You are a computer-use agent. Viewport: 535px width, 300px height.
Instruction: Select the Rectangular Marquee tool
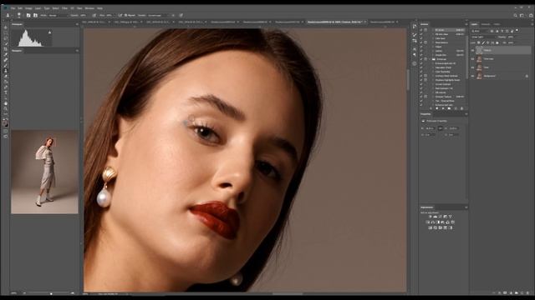(6, 33)
